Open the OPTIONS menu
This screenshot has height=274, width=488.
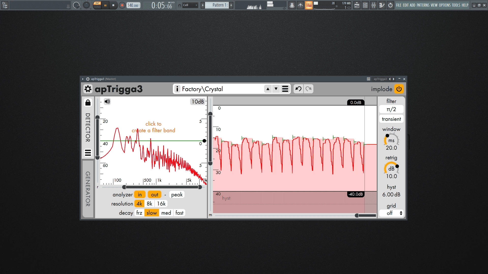445,5
